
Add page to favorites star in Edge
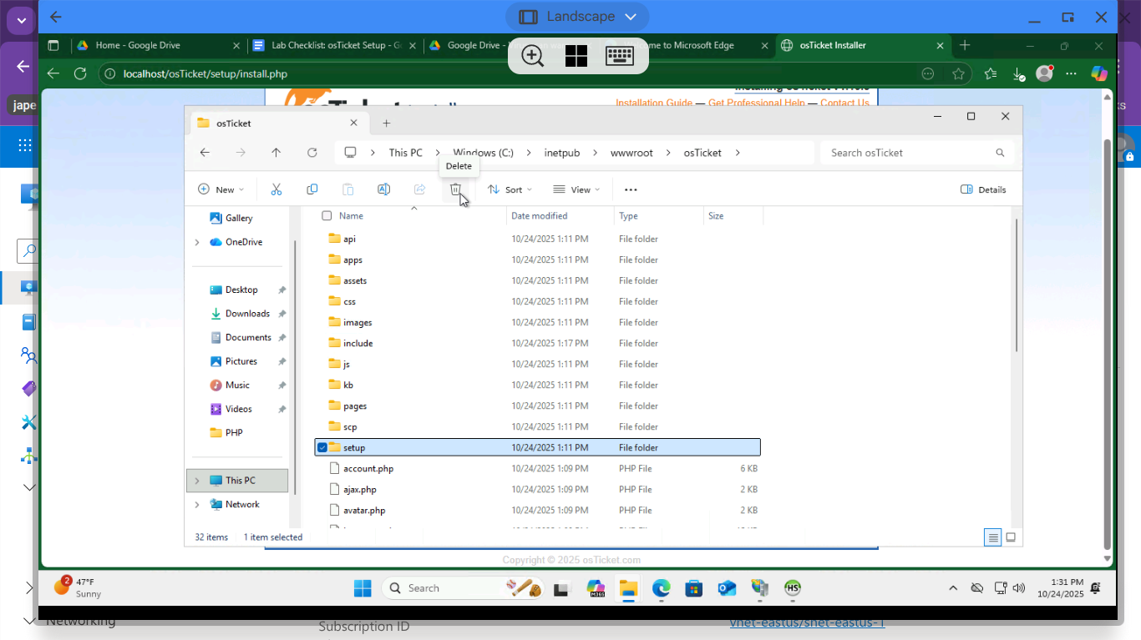(958, 73)
